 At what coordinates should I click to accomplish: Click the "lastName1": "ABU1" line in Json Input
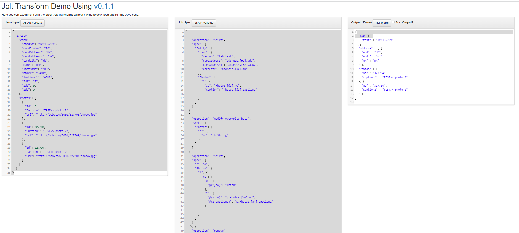tap(38, 77)
